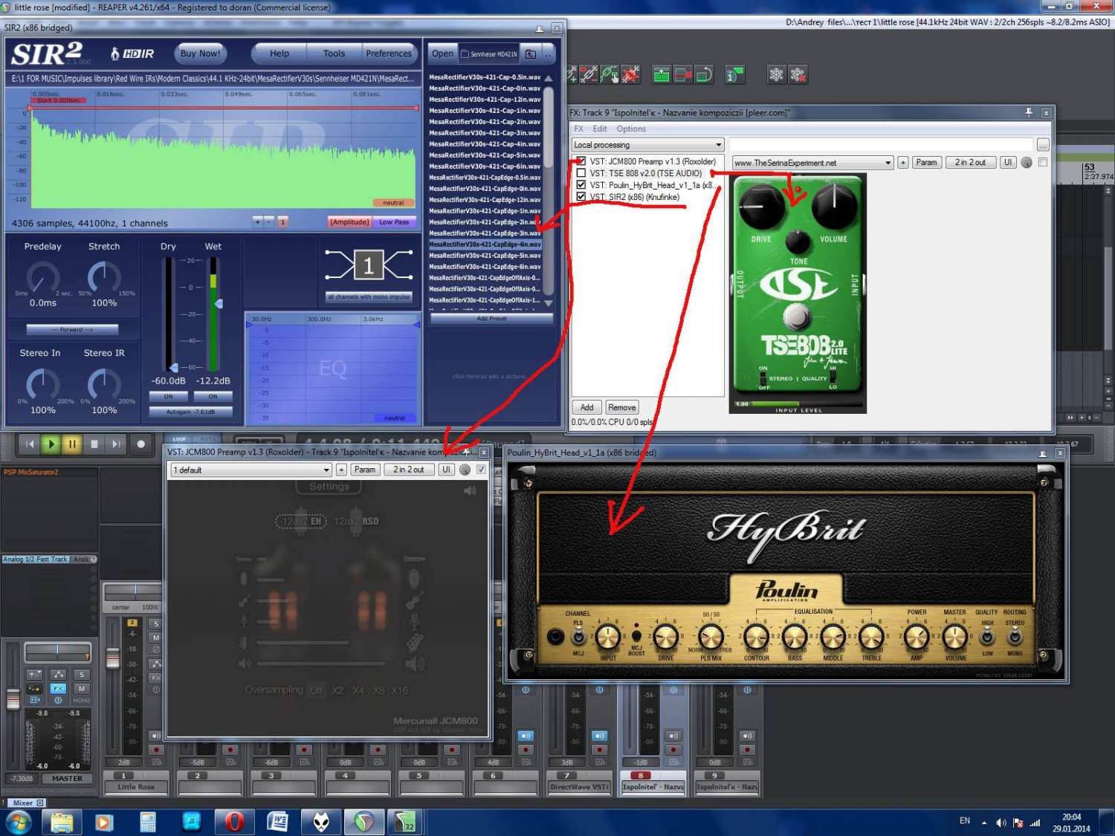Toggle the SIR2 Low Pass button
Screen dimensions: 1115x836
(394, 221)
